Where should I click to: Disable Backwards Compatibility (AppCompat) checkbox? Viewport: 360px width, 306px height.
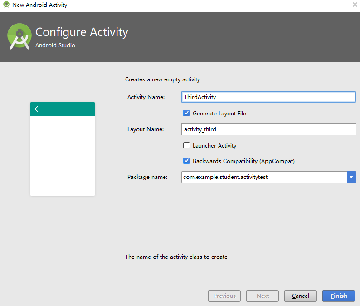point(186,161)
